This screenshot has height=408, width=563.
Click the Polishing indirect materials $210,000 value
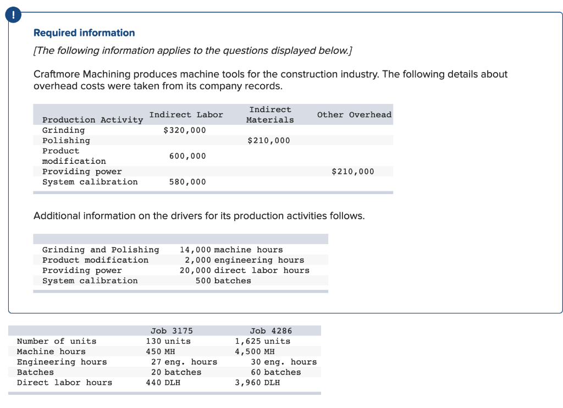pos(268,140)
